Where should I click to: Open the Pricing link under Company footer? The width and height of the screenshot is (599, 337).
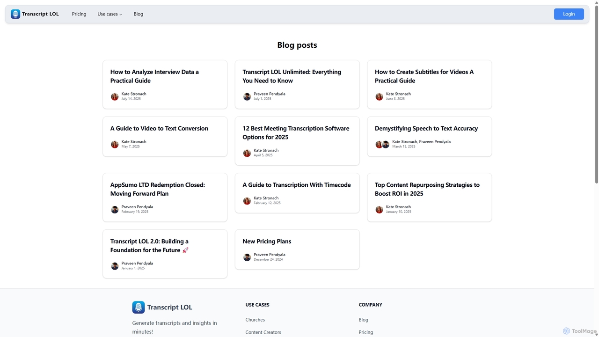click(365, 332)
